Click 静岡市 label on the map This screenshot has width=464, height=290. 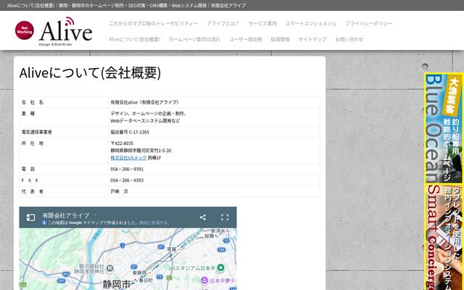coord(117,284)
